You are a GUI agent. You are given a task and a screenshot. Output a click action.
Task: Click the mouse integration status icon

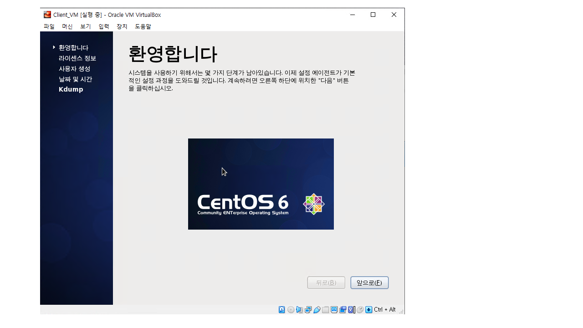pyautogui.click(x=360, y=310)
